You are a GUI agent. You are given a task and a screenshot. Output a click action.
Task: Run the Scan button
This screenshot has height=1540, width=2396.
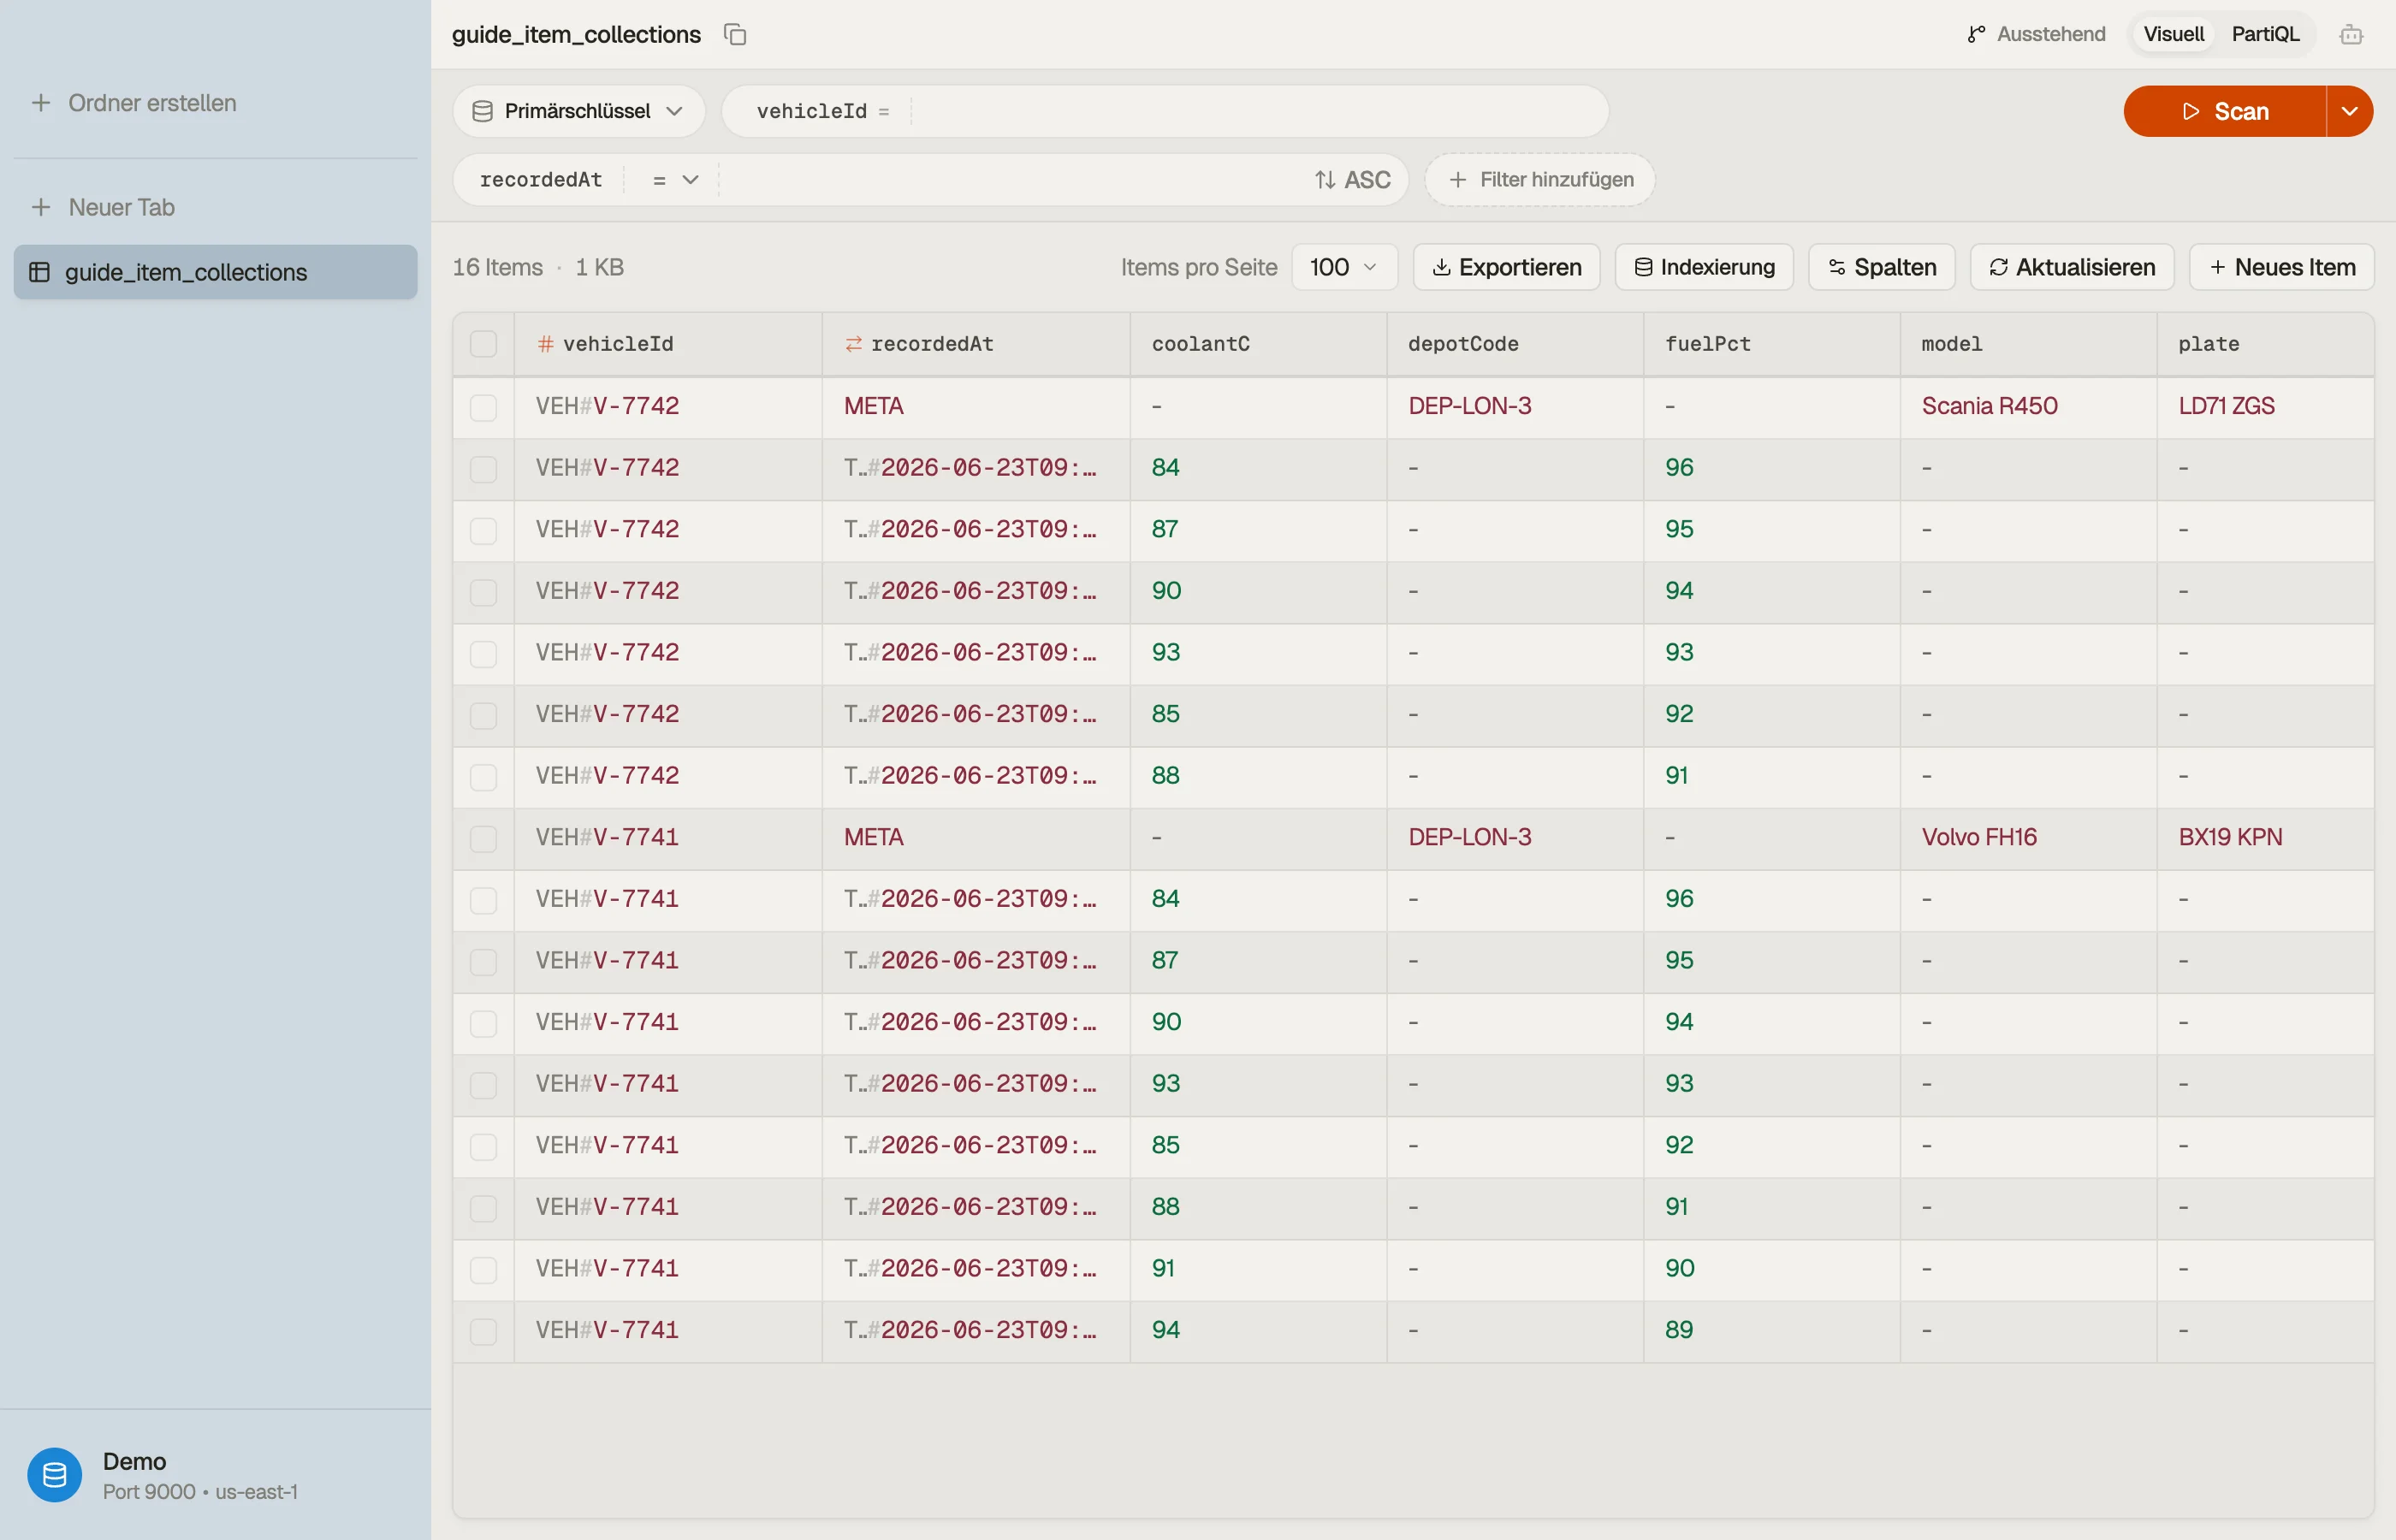point(2224,111)
